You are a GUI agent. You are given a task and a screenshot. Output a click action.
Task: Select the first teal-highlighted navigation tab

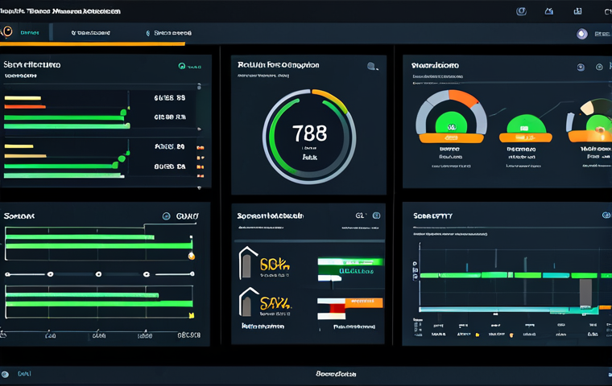click(x=30, y=33)
